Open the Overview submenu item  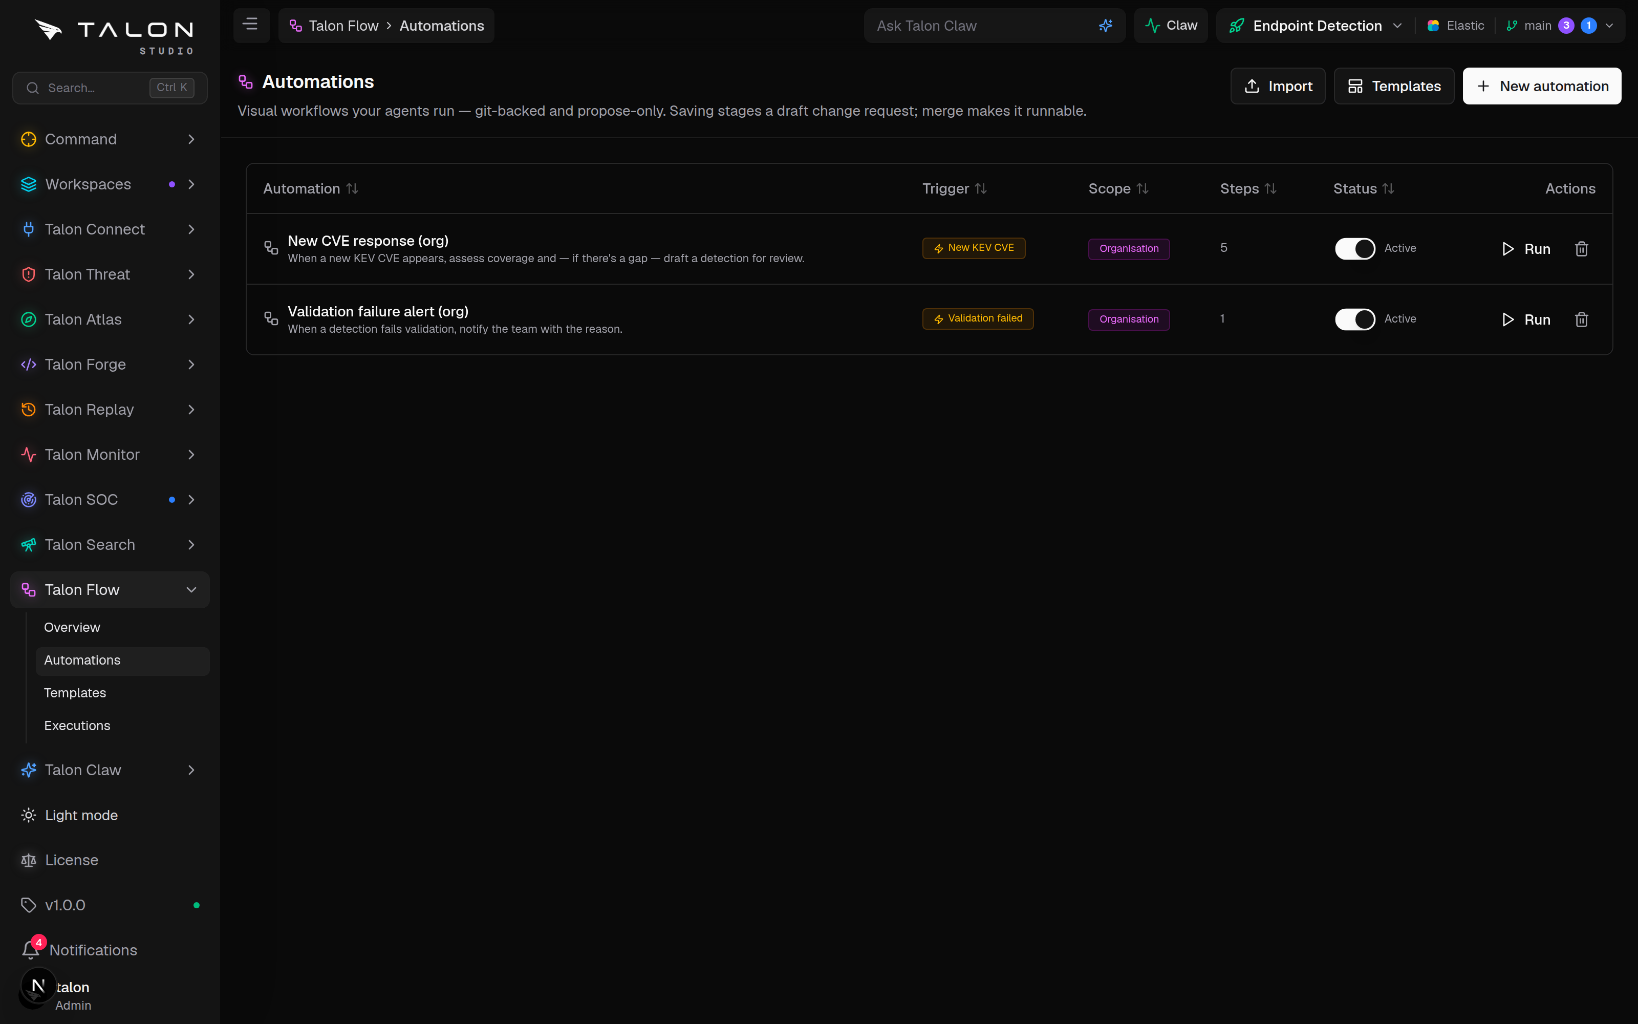tap(122, 627)
